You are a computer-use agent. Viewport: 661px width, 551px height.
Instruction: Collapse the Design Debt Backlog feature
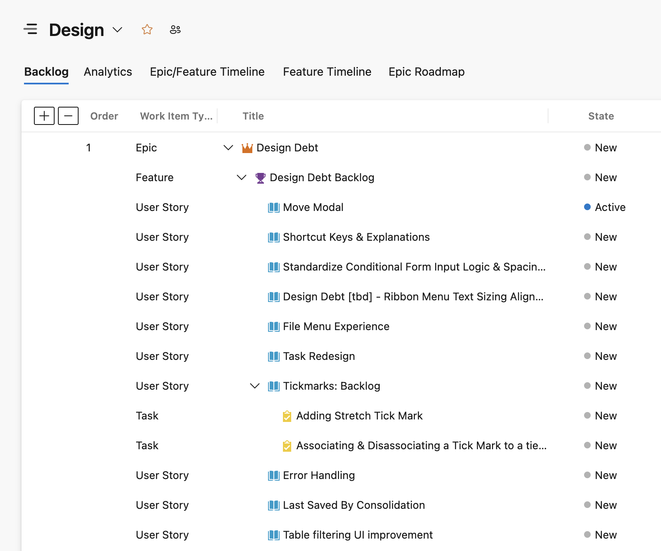[x=241, y=177]
